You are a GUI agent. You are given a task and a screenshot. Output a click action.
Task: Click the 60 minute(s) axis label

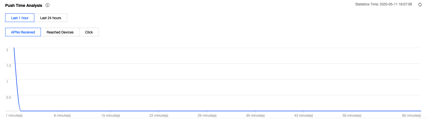(412, 115)
